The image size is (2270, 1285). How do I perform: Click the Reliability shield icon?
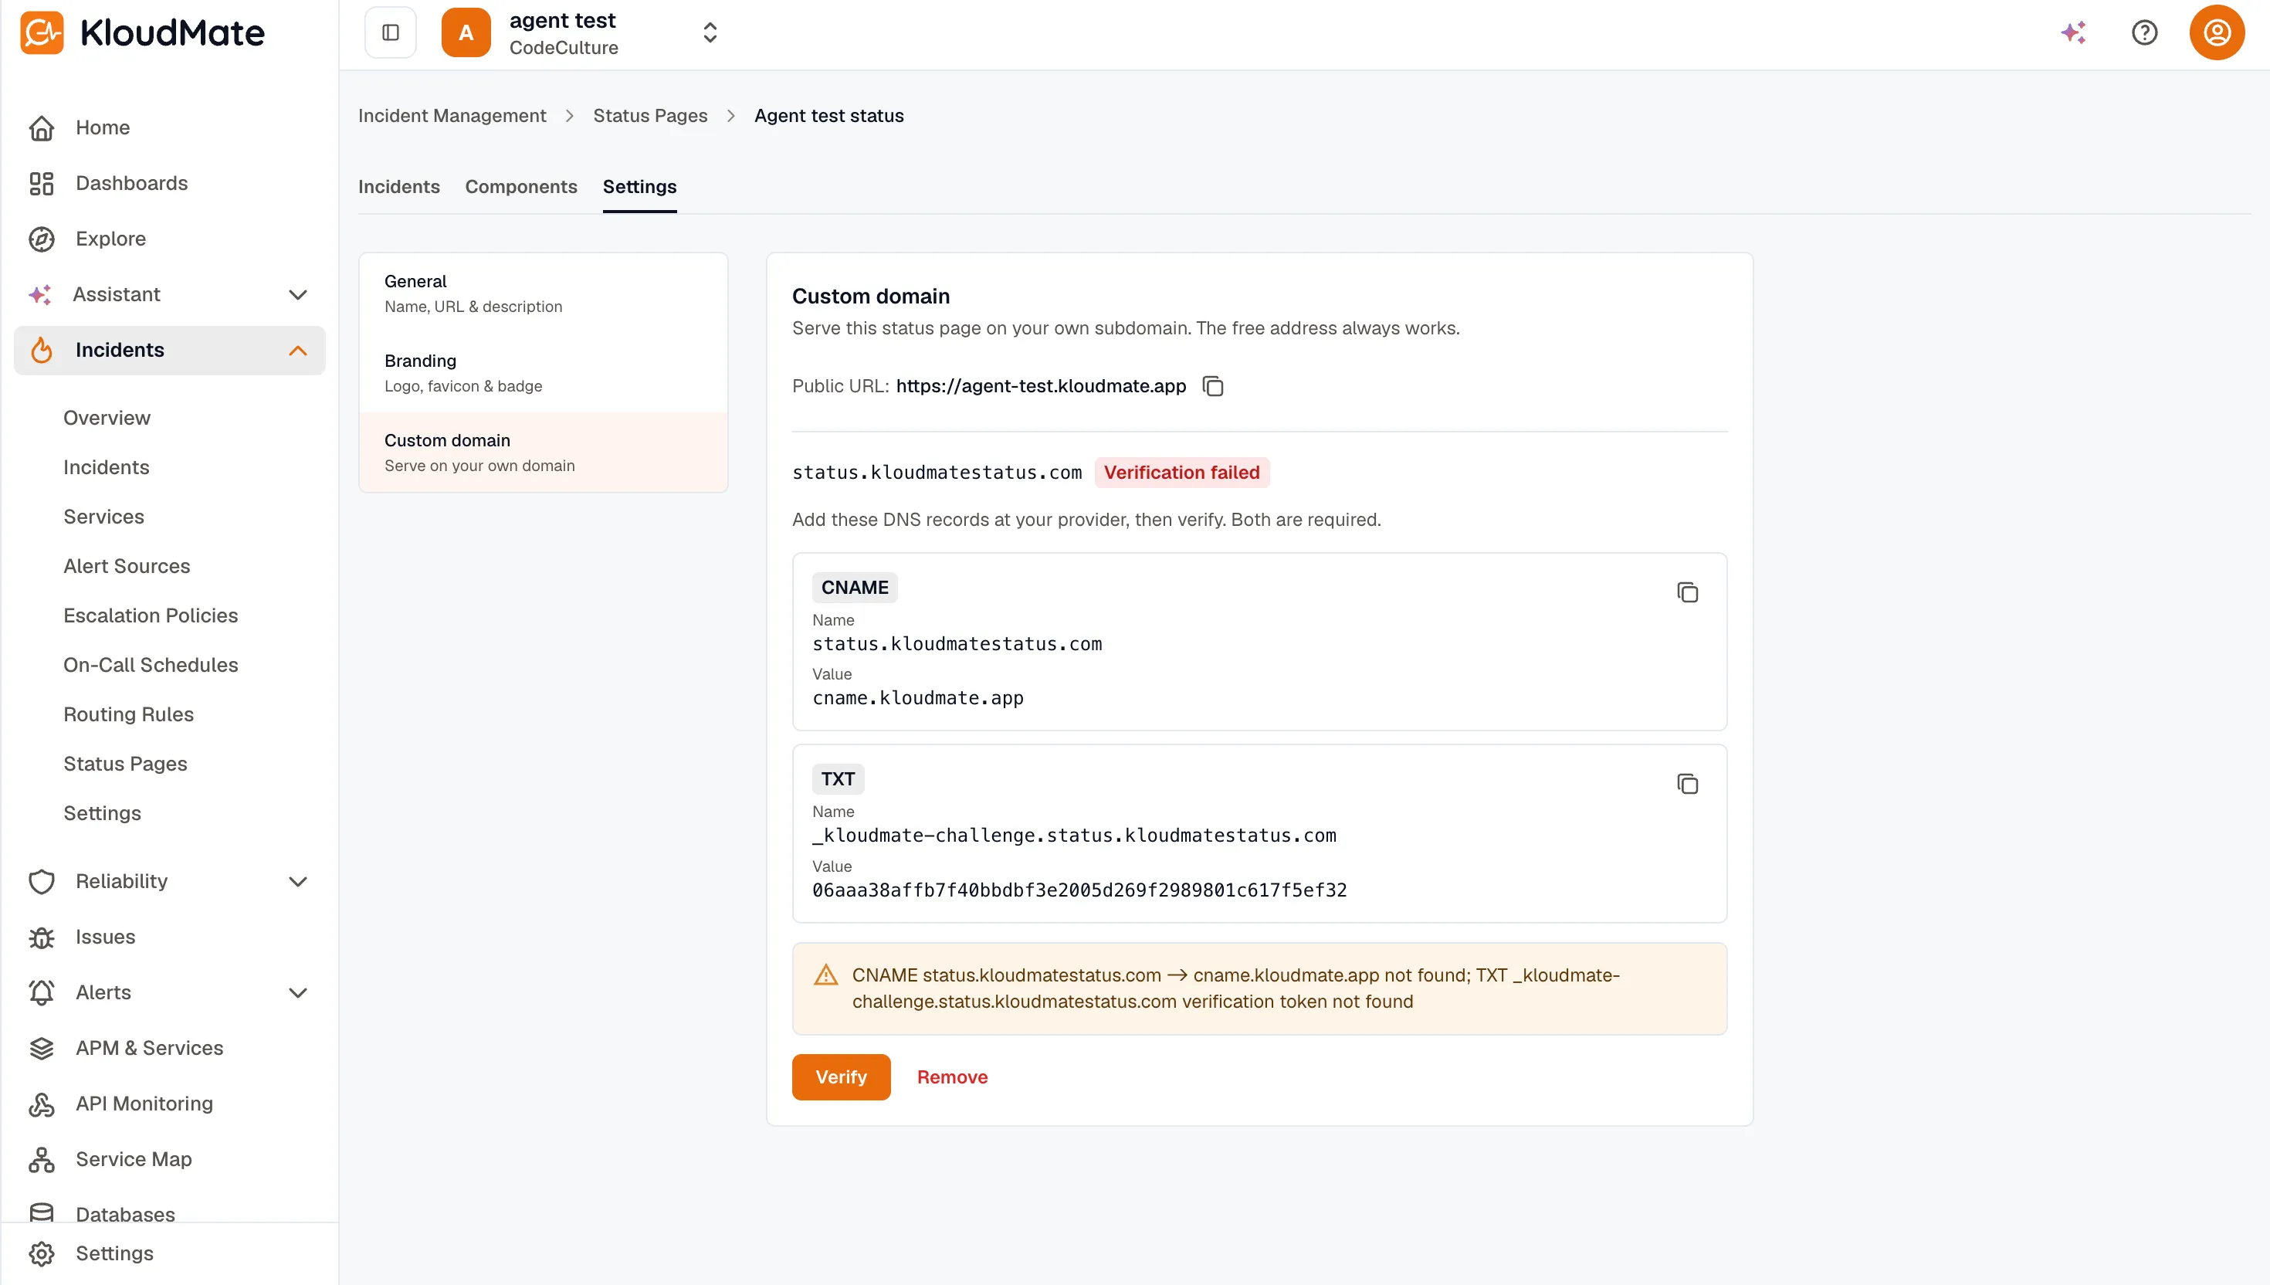(42, 882)
